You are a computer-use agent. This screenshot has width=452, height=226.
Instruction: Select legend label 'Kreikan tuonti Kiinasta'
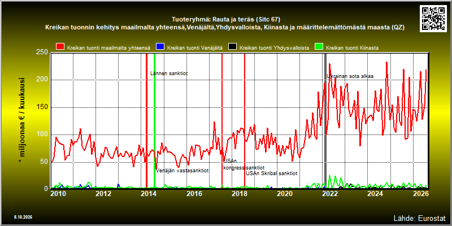click(x=352, y=48)
